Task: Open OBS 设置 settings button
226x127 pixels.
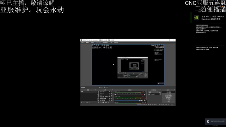Action: point(168,100)
